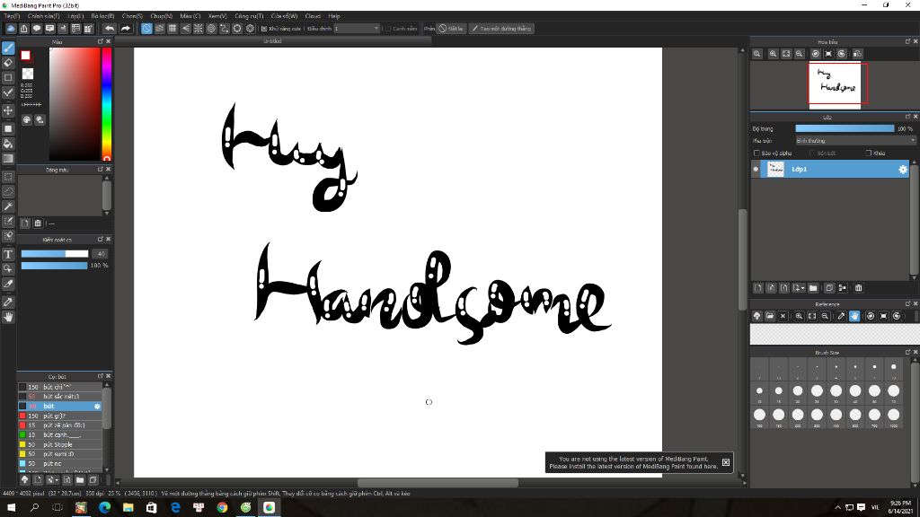Select the bút Stipple brush preset
The height and width of the screenshot is (517, 920).
click(60, 445)
